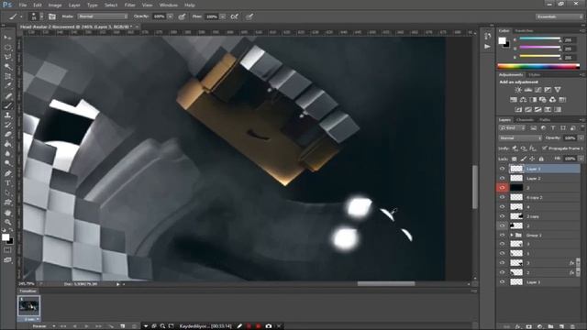Select the Blur tool
This screenshot has width=587, height=330.
[7, 154]
